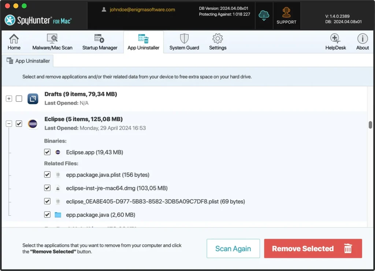Click the SpyHunter logo icon
Screen dimensions: 375x271
pyautogui.click(x=10, y=20)
